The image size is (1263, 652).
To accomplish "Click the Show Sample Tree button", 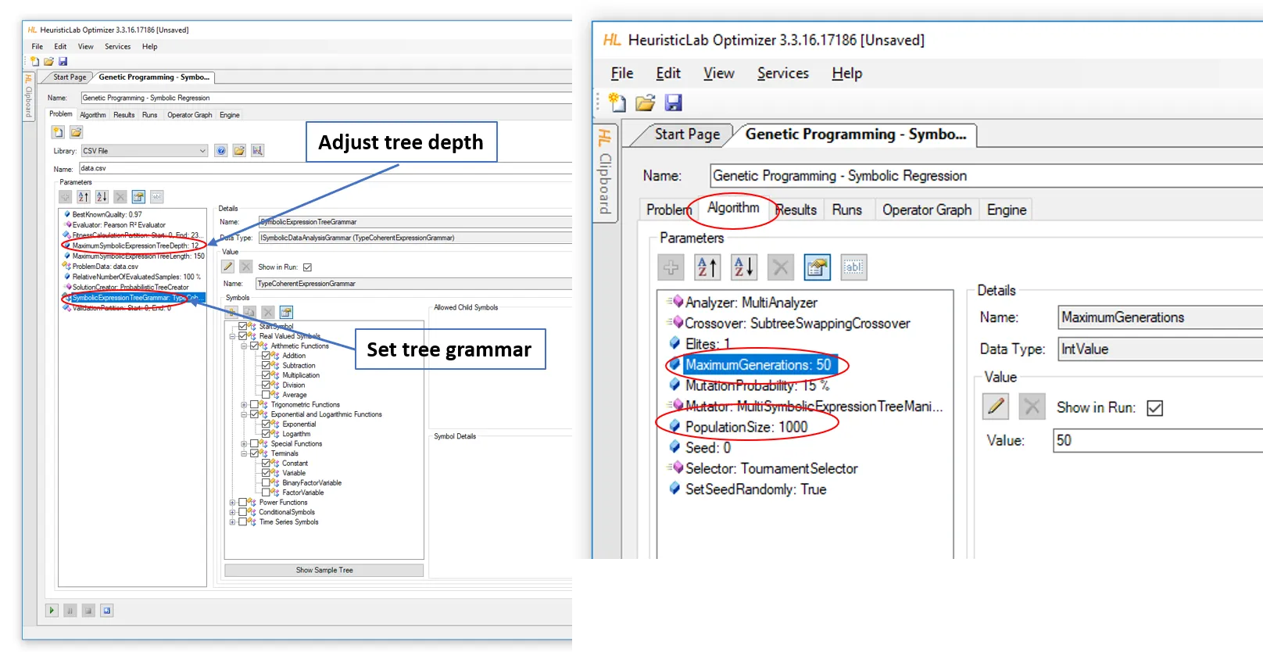I will pos(324,570).
